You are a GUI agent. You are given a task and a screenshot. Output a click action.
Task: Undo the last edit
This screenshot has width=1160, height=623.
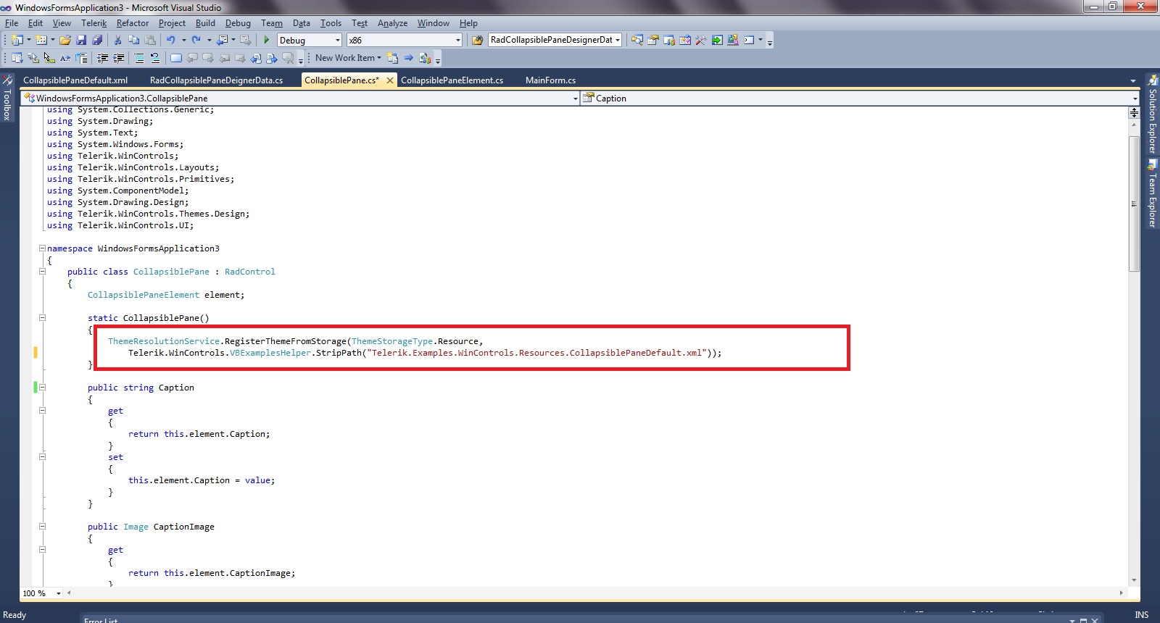coord(171,40)
